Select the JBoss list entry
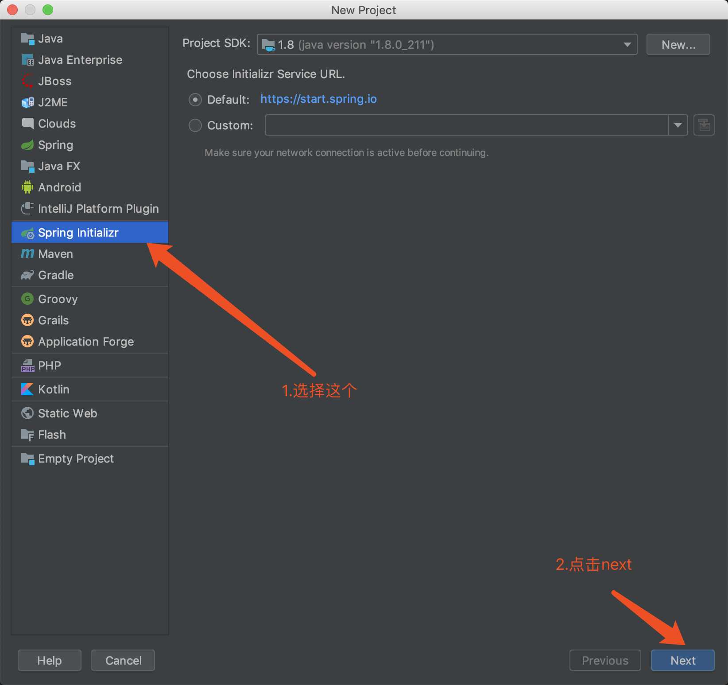This screenshot has width=728, height=685. click(x=90, y=81)
